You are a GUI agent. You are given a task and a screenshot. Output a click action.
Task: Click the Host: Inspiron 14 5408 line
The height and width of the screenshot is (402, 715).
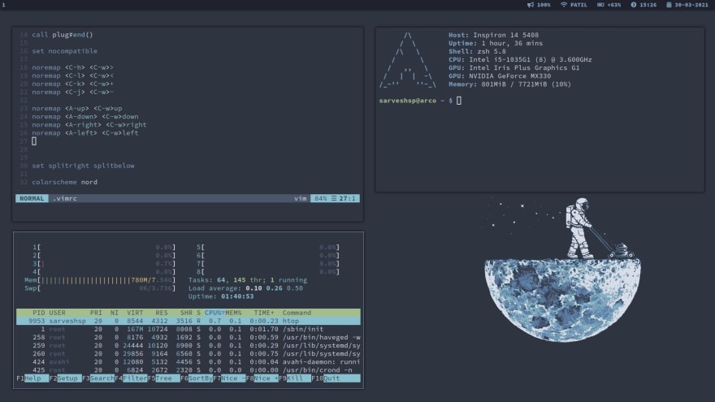pos(493,35)
